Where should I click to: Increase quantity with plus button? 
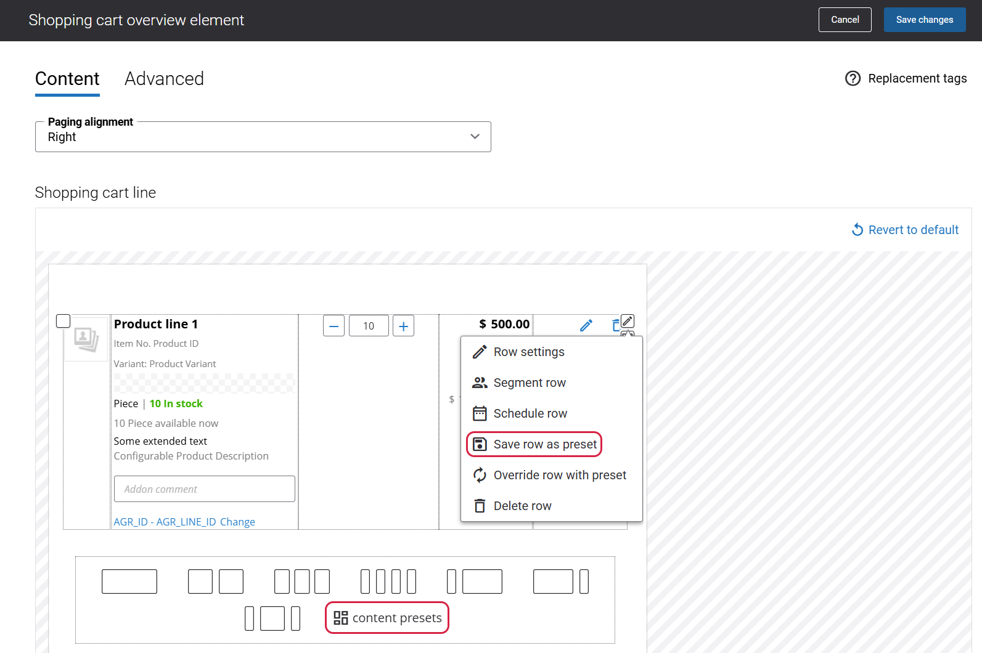pyautogui.click(x=403, y=326)
